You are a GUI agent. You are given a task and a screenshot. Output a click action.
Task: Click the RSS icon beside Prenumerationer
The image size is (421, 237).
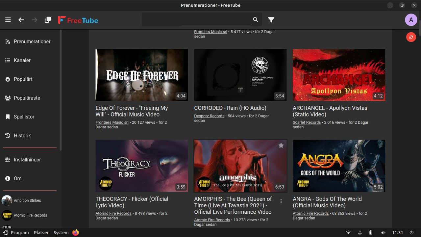point(8,41)
